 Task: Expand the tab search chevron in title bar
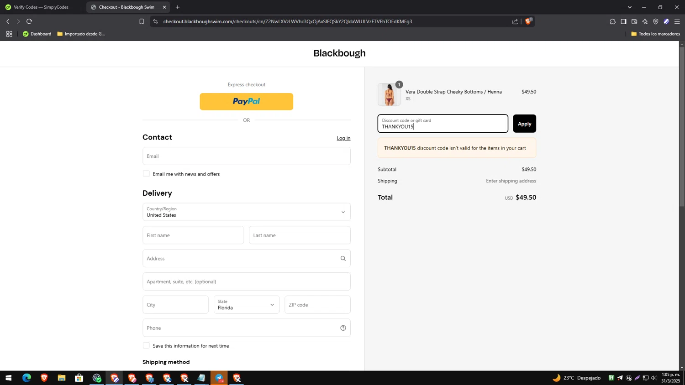(x=630, y=7)
